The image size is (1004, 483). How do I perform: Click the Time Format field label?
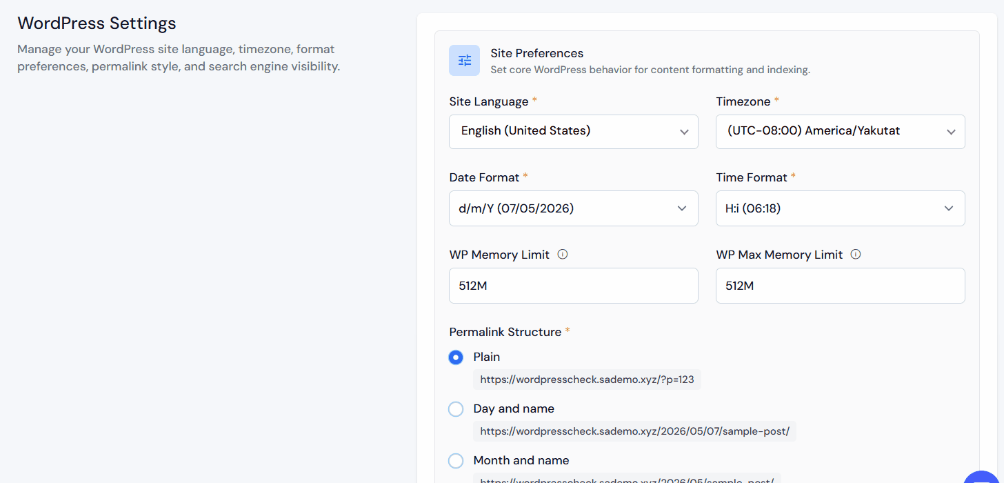752,177
